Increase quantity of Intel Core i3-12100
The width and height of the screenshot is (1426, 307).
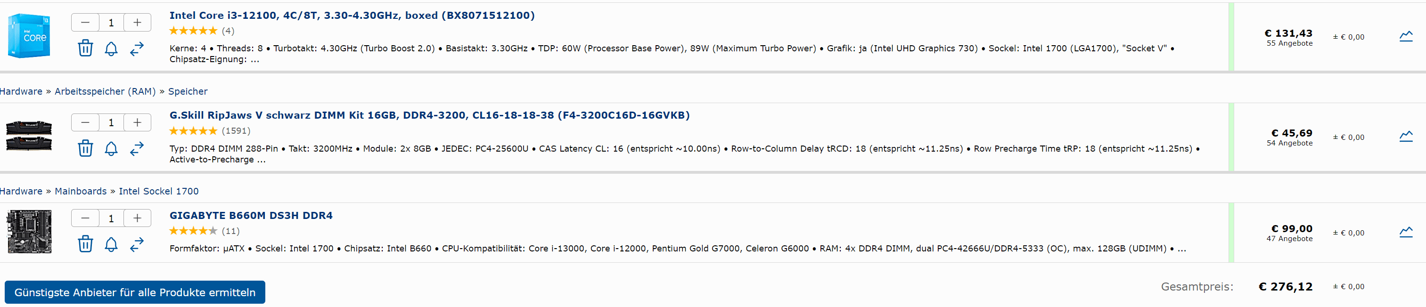point(137,23)
